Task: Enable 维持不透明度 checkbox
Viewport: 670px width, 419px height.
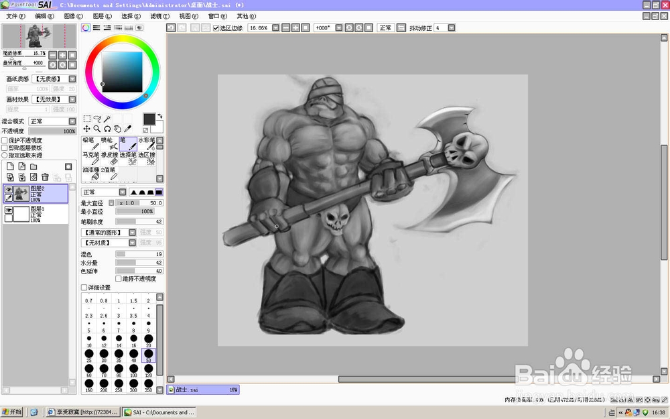Action: point(119,279)
